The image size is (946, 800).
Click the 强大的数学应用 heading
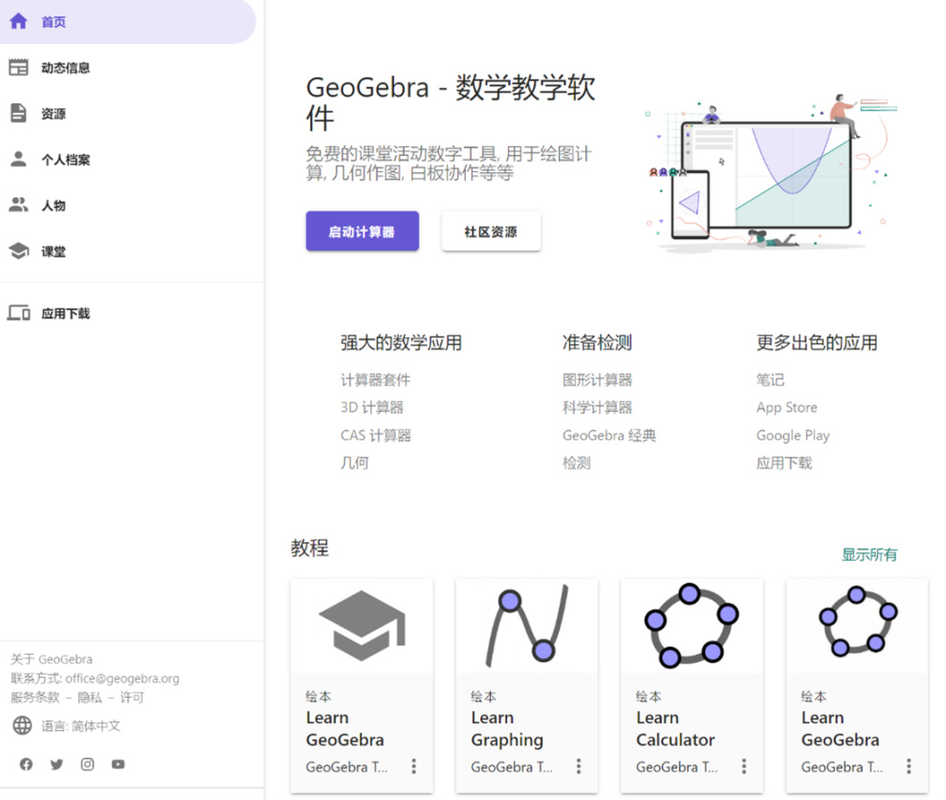[x=401, y=342]
